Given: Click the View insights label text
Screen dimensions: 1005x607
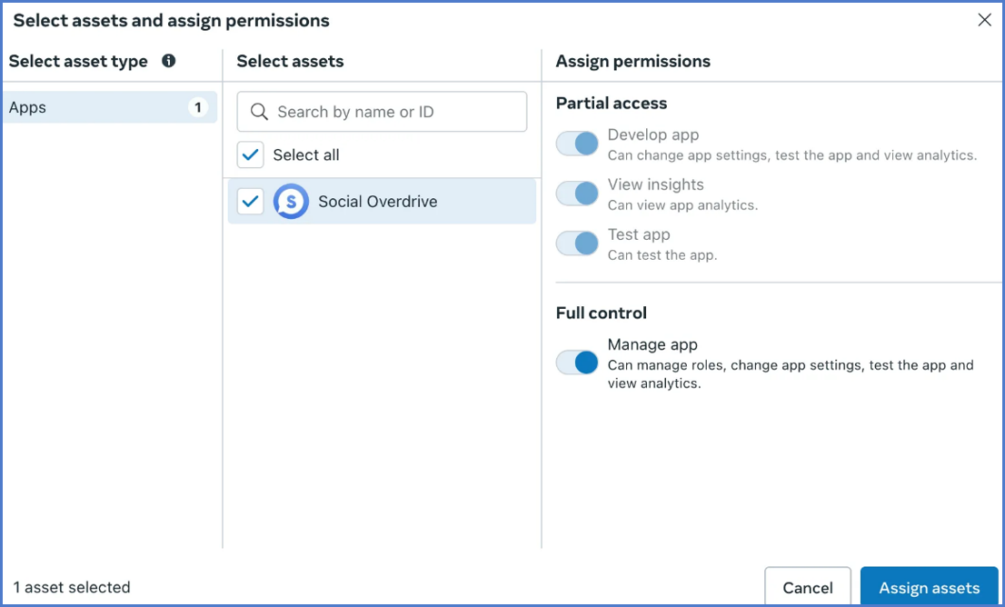Looking at the screenshot, I should [x=655, y=184].
